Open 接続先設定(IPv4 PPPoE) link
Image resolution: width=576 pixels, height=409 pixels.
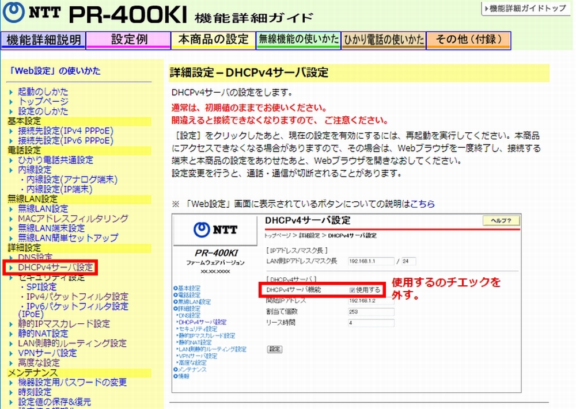click(66, 131)
